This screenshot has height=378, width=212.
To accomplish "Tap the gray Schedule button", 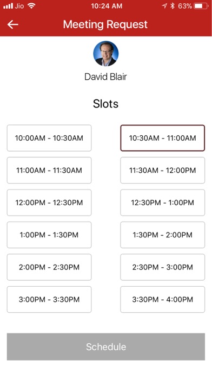I will point(106,346).
